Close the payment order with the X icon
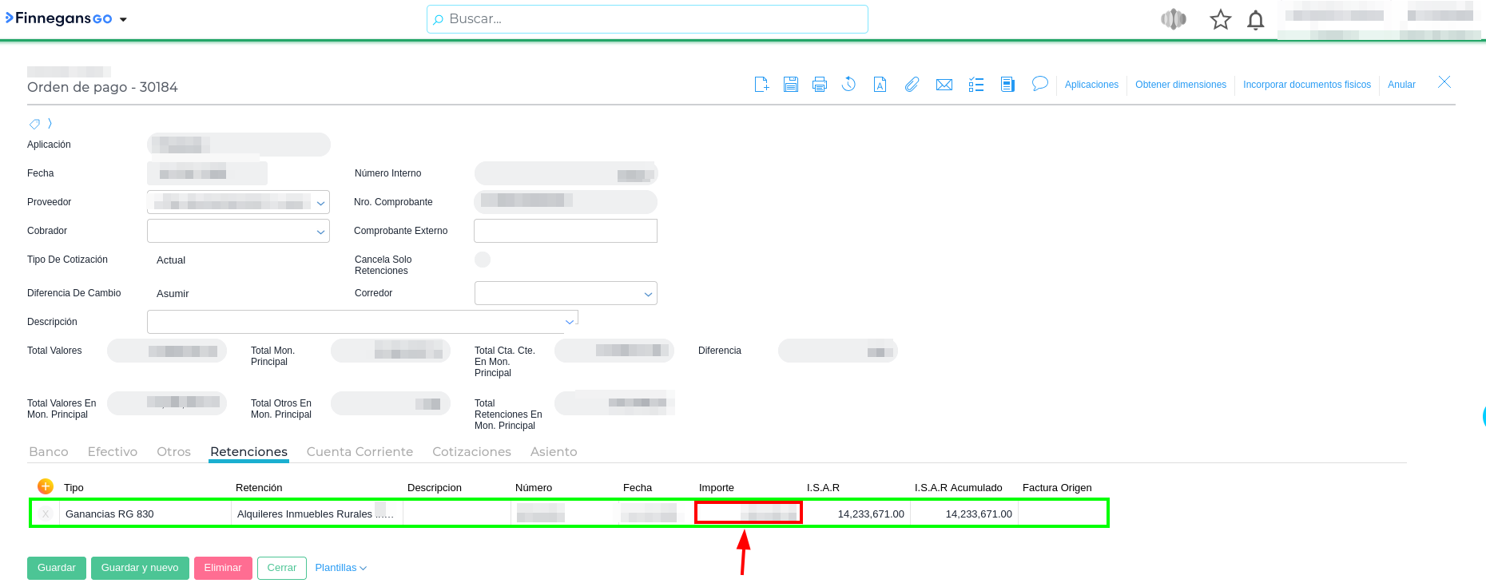Screen dimensions: 1486x587 pos(1444,81)
